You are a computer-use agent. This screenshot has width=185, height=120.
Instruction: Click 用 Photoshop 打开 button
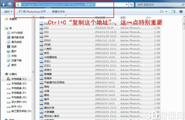32,11
